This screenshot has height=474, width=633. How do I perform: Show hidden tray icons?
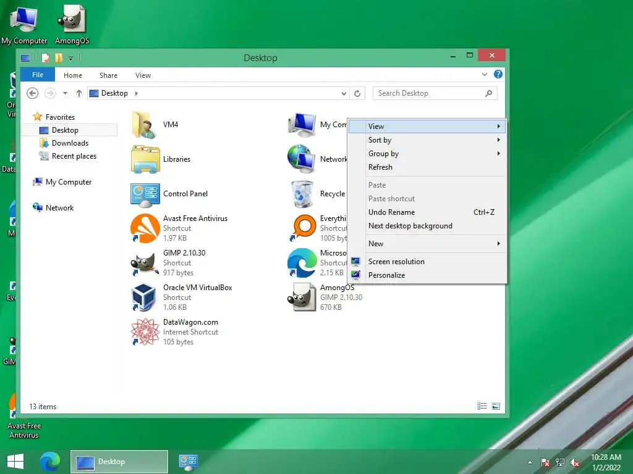(x=530, y=462)
